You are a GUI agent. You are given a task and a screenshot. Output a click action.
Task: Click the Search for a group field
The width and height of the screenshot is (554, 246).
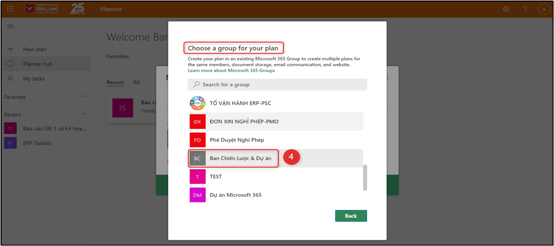(x=278, y=85)
